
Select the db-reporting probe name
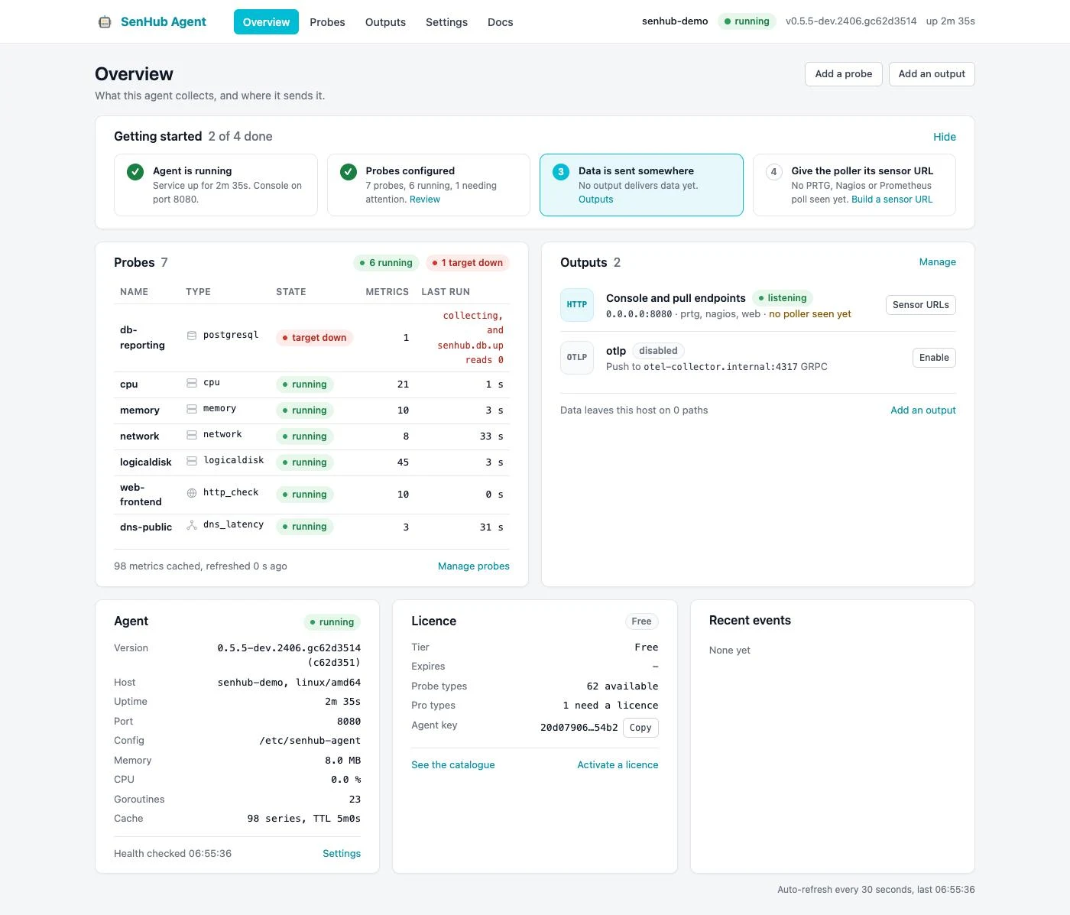[142, 338]
